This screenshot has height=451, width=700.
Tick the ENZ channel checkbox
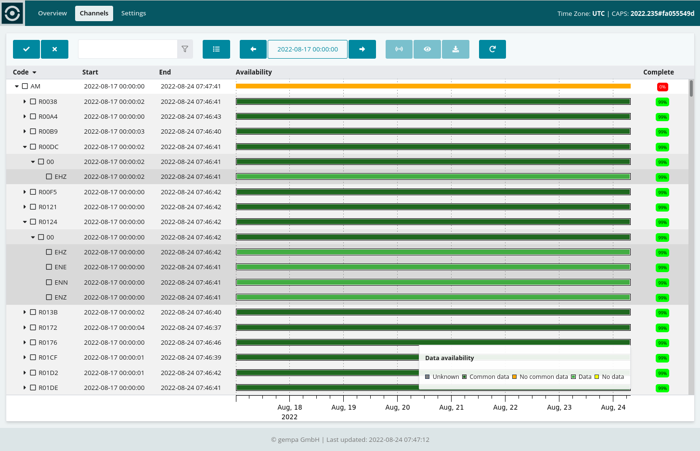49,297
